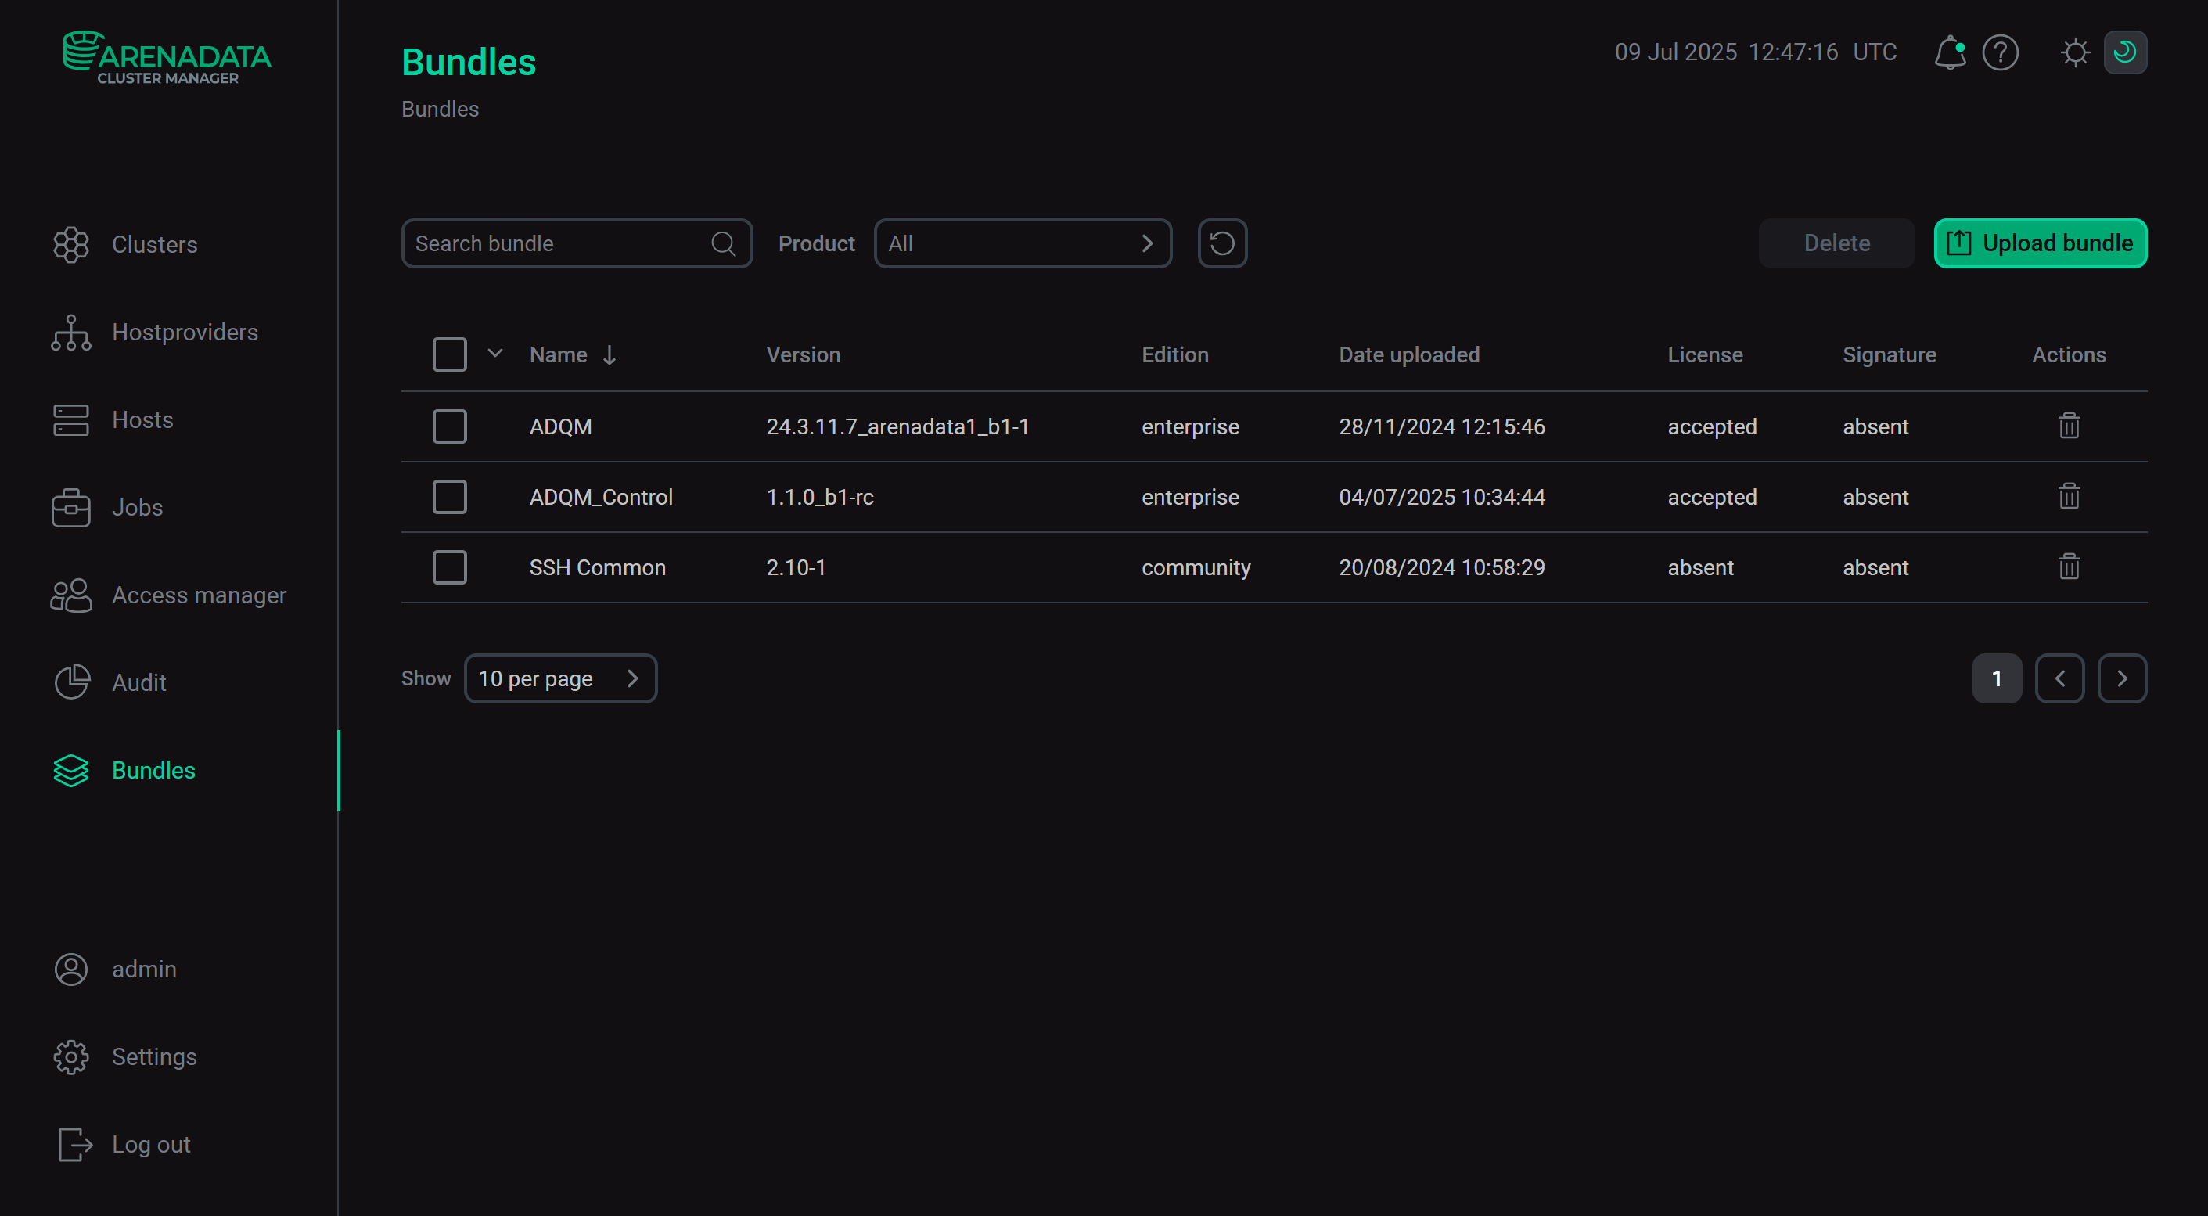Tick the ADQM_Control row checkbox
The image size is (2208, 1216).
click(x=449, y=496)
